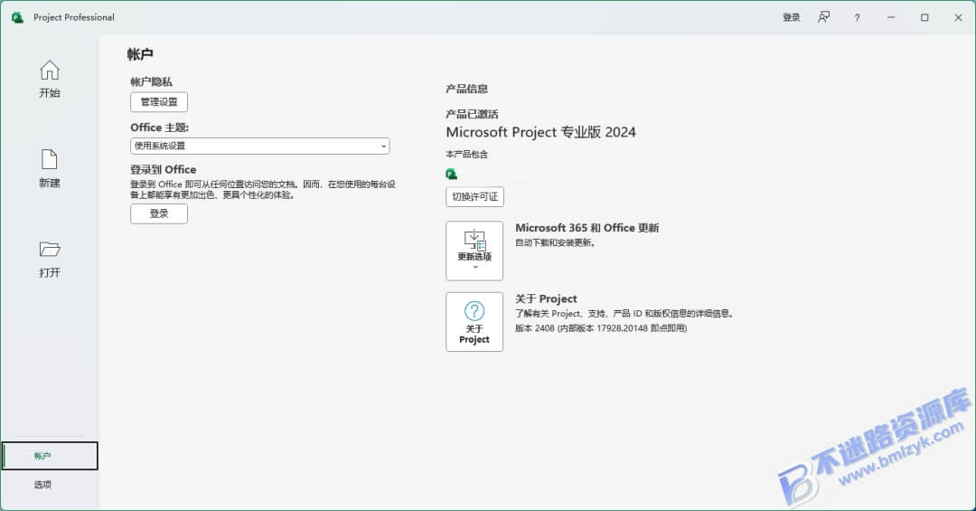This screenshot has height=511, width=976.
Task: Click the help question mark icon
Action: coord(857,17)
